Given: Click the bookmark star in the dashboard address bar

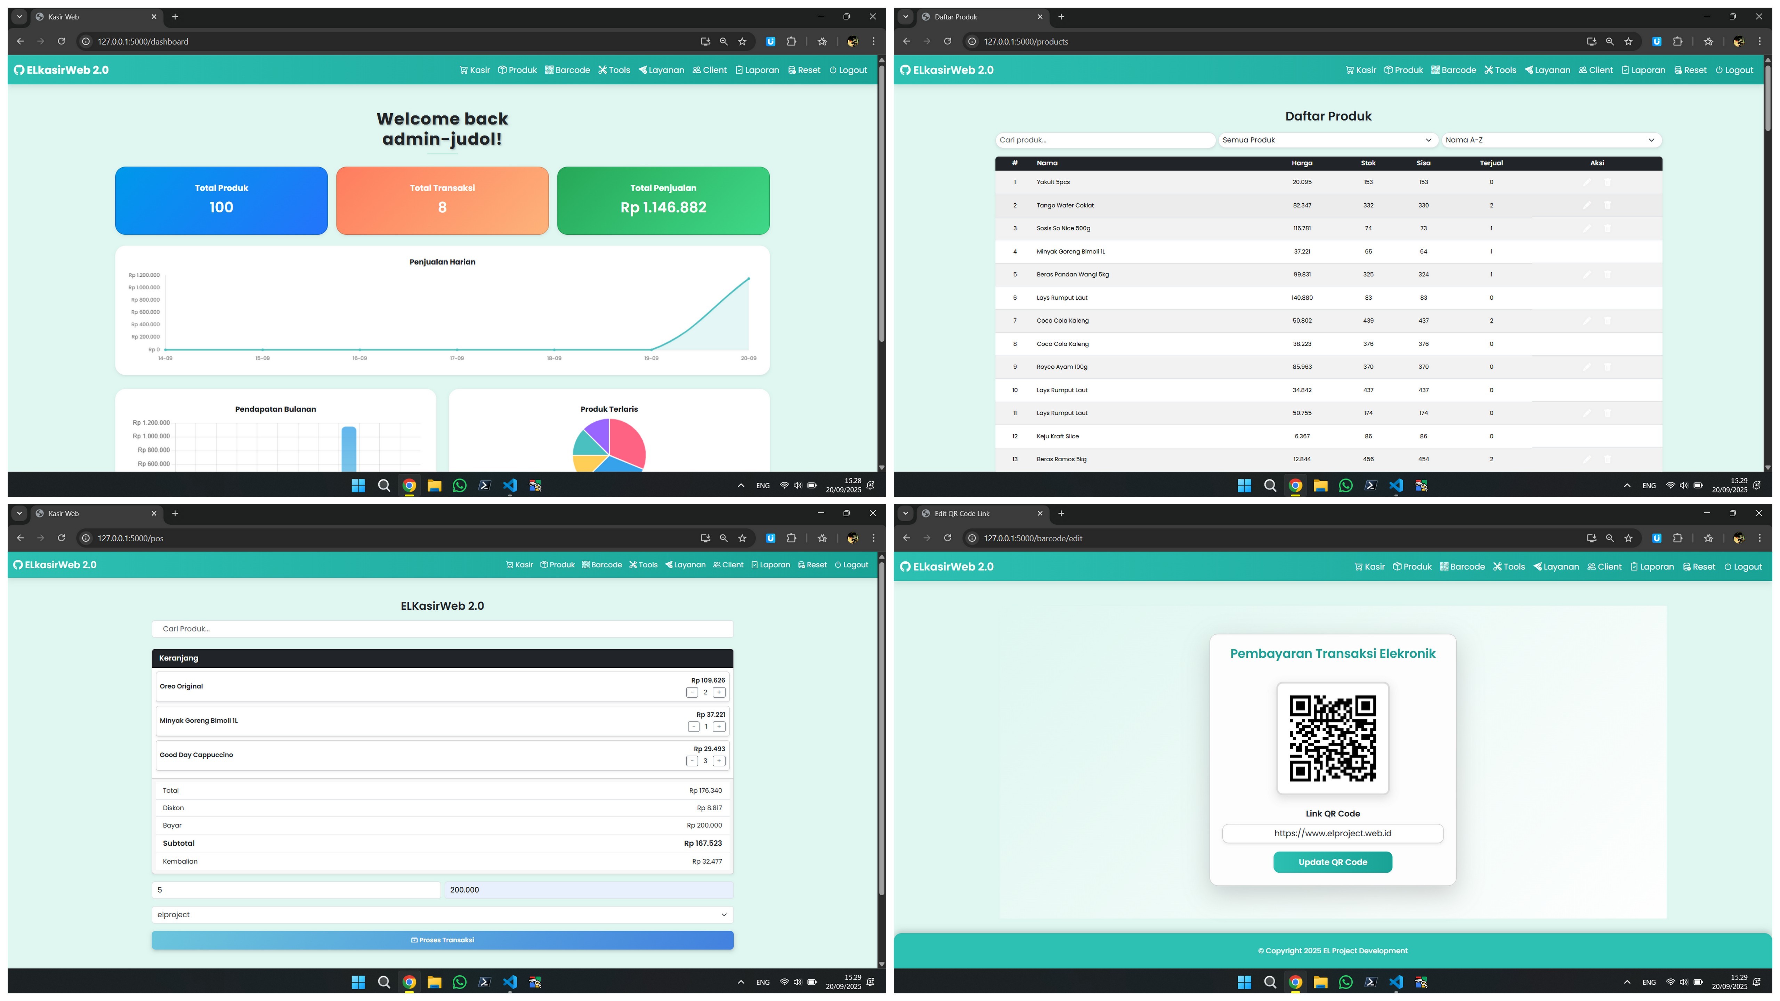Looking at the screenshot, I should [742, 41].
